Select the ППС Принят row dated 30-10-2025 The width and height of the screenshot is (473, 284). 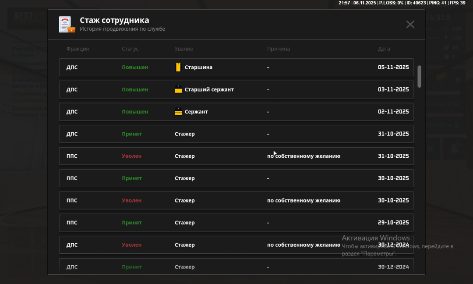(x=236, y=178)
